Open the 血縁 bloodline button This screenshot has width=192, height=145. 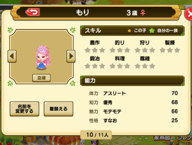(x=41, y=78)
